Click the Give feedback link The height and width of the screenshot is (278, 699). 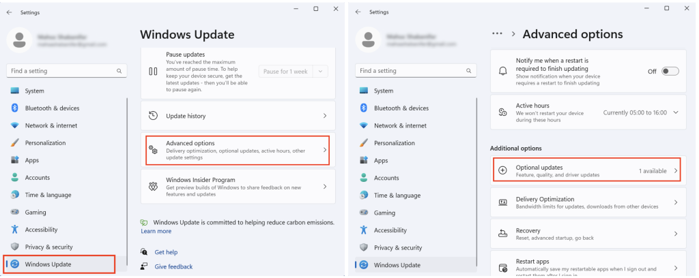click(x=173, y=267)
